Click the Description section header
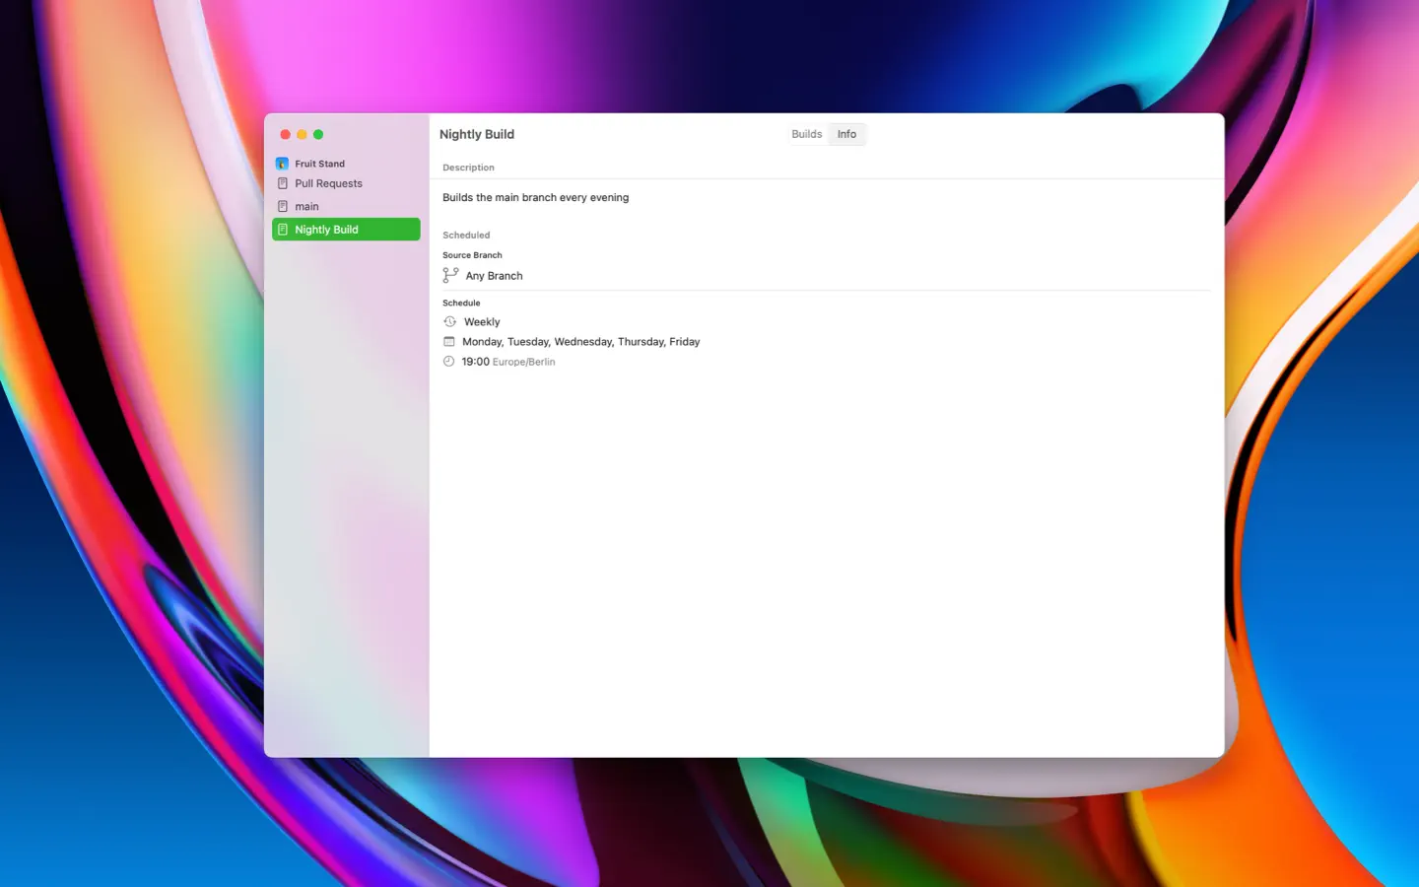1419x887 pixels. [x=468, y=168]
